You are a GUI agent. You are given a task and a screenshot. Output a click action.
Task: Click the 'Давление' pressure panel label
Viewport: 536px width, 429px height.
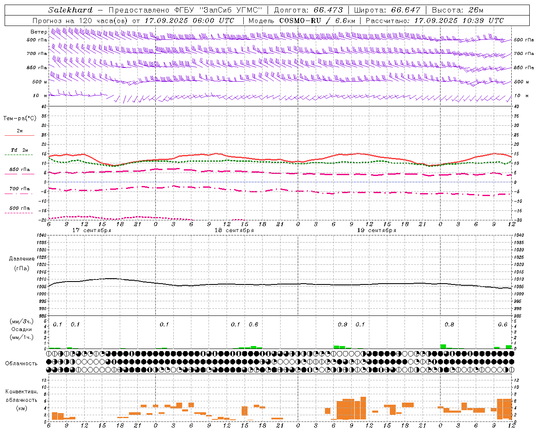(x=22, y=259)
